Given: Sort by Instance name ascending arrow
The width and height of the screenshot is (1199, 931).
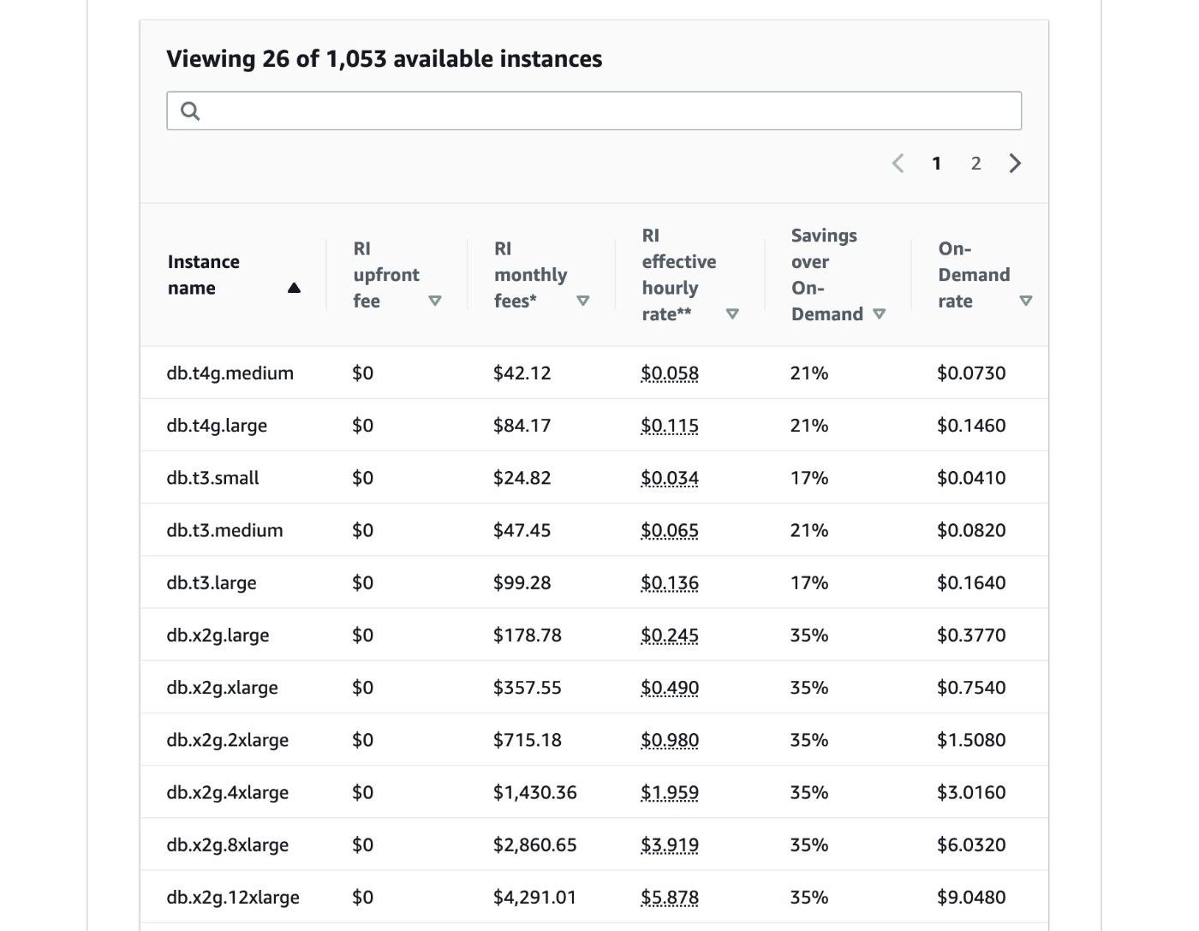Looking at the screenshot, I should 294,288.
